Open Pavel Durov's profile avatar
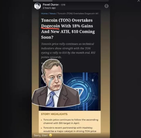Viewport: 141px width, 138px height. tap(38, 6)
